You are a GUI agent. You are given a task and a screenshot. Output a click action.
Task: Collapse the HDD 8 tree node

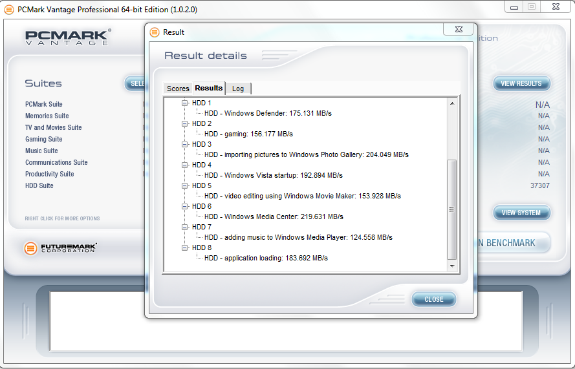pos(185,248)
